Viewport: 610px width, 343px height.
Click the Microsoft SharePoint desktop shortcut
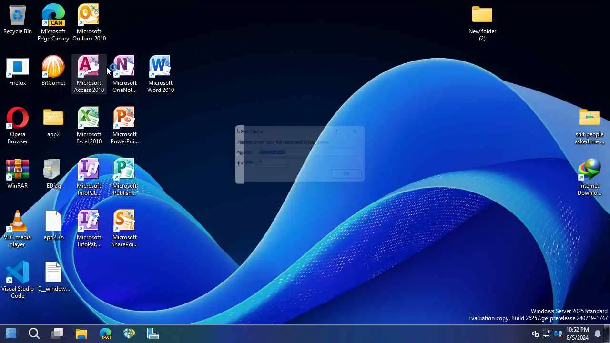(x=124, y=229)
